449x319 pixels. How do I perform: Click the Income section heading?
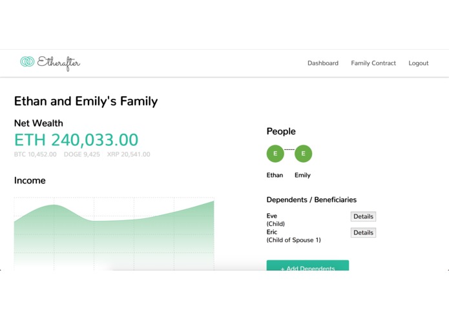click(30, 181)
